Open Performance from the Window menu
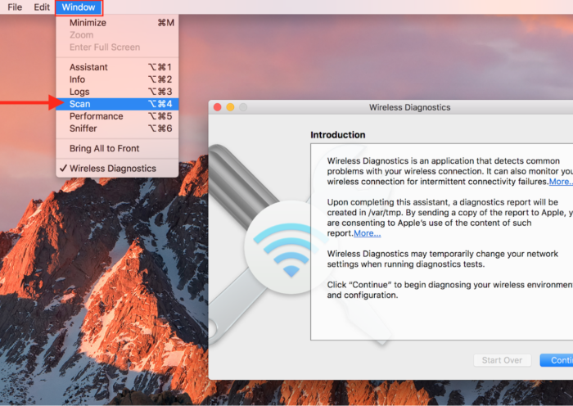Viewport: 573px width, 406px height. pos(117,116)
